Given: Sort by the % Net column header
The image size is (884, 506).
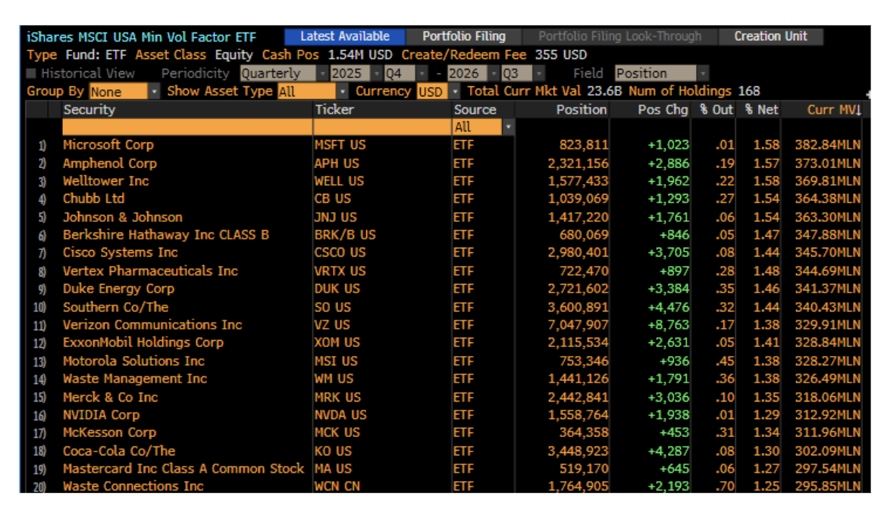Looking at the screenshot, I should coord(761,110).
